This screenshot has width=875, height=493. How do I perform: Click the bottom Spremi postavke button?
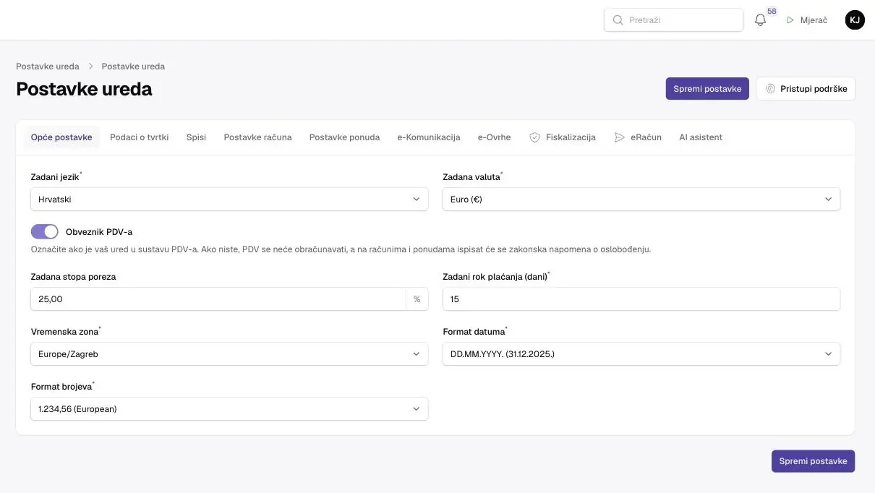pyautogui.click(x=813, y=461)
